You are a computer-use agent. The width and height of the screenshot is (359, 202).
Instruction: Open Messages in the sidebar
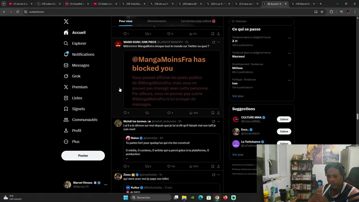[77, 65]
